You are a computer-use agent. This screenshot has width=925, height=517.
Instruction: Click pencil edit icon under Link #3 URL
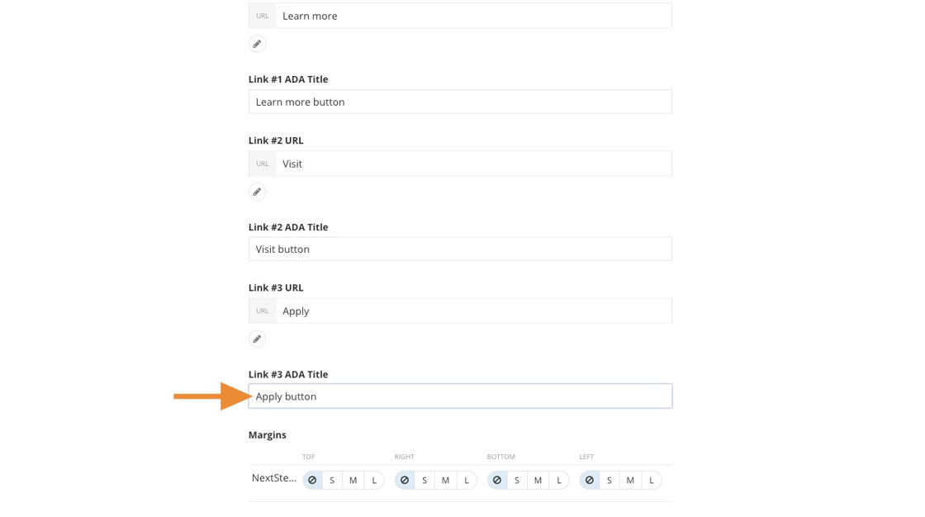pyautogui.click(x=258, y=339)
